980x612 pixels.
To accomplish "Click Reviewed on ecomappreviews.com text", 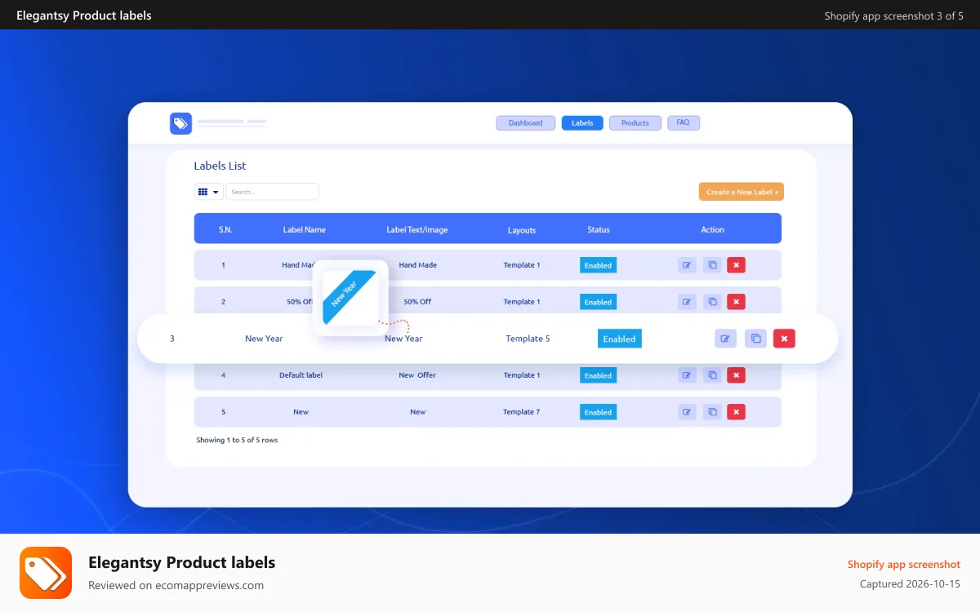I will click(176, 585).
